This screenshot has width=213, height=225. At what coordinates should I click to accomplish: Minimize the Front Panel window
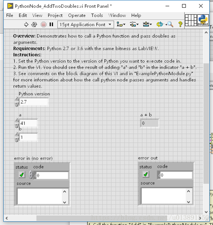click(167, 6)
